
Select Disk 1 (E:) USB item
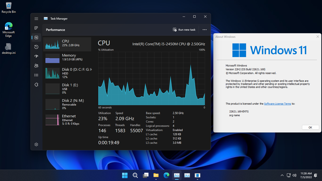pos(67,89)
